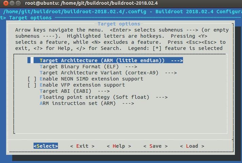
Task: Open Target Architecture (ARM little endian) submenu
Action: tap(105, 60)
